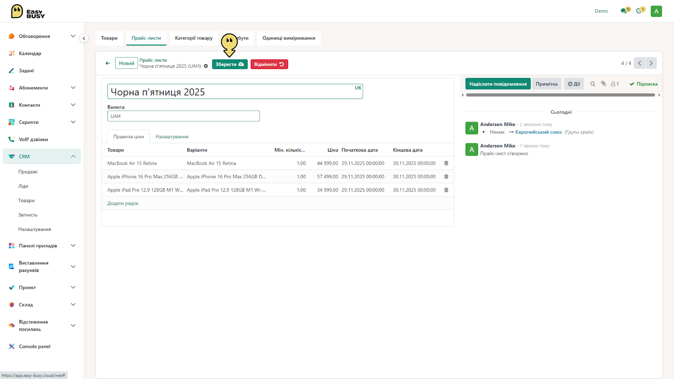
Task: Click the horizontal scrollbar in chatter panel
Action: pyautogui.click(x=560, y=95)
